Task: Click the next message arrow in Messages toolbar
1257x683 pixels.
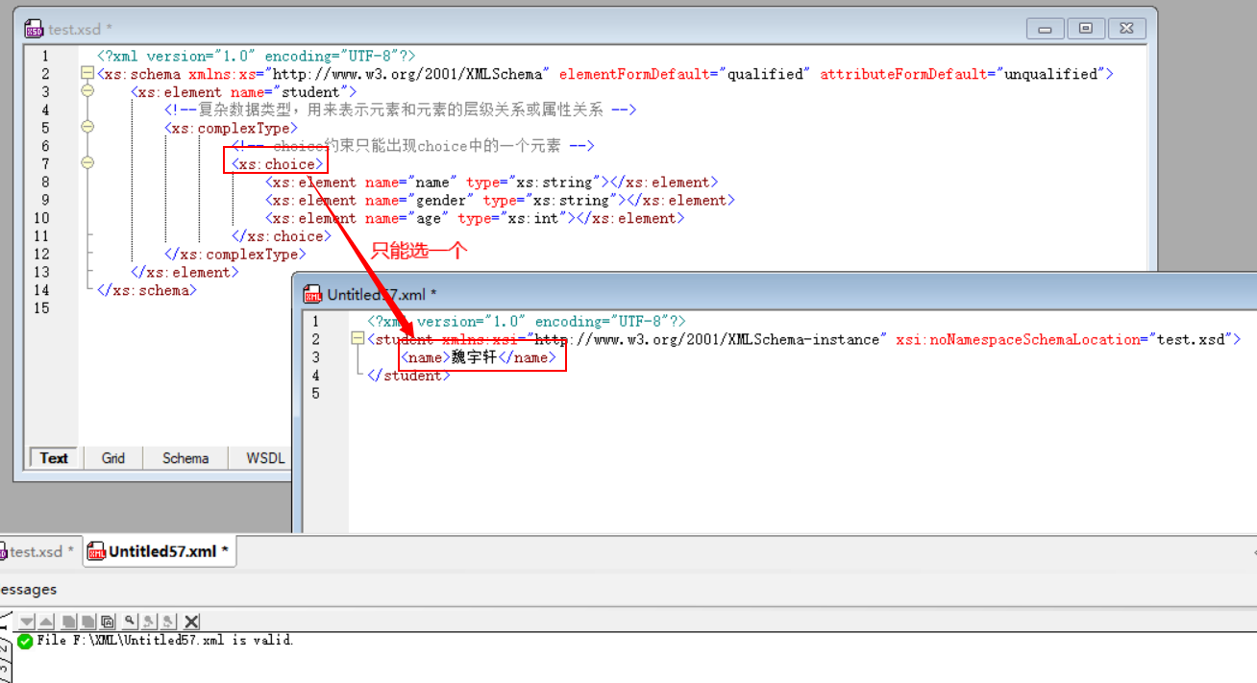Action: coord(26,622)
